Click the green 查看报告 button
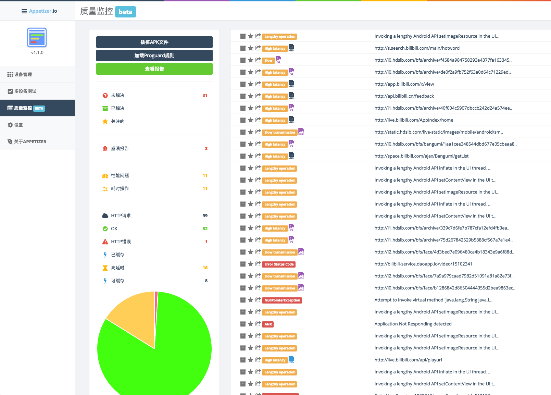The width and height of the screenshot is (551, 395). point(154,69)
